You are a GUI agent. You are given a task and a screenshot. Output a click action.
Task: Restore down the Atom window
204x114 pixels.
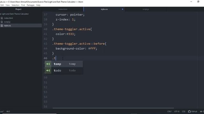pos(198,2)
